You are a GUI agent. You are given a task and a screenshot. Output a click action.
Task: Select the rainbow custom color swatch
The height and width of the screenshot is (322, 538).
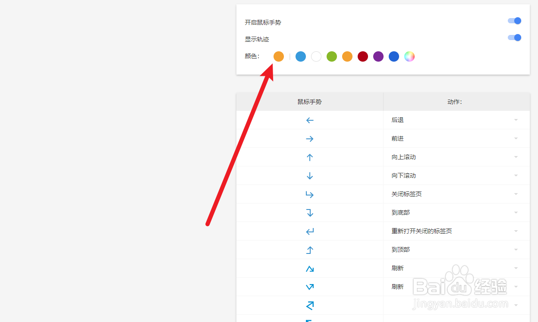409,56
